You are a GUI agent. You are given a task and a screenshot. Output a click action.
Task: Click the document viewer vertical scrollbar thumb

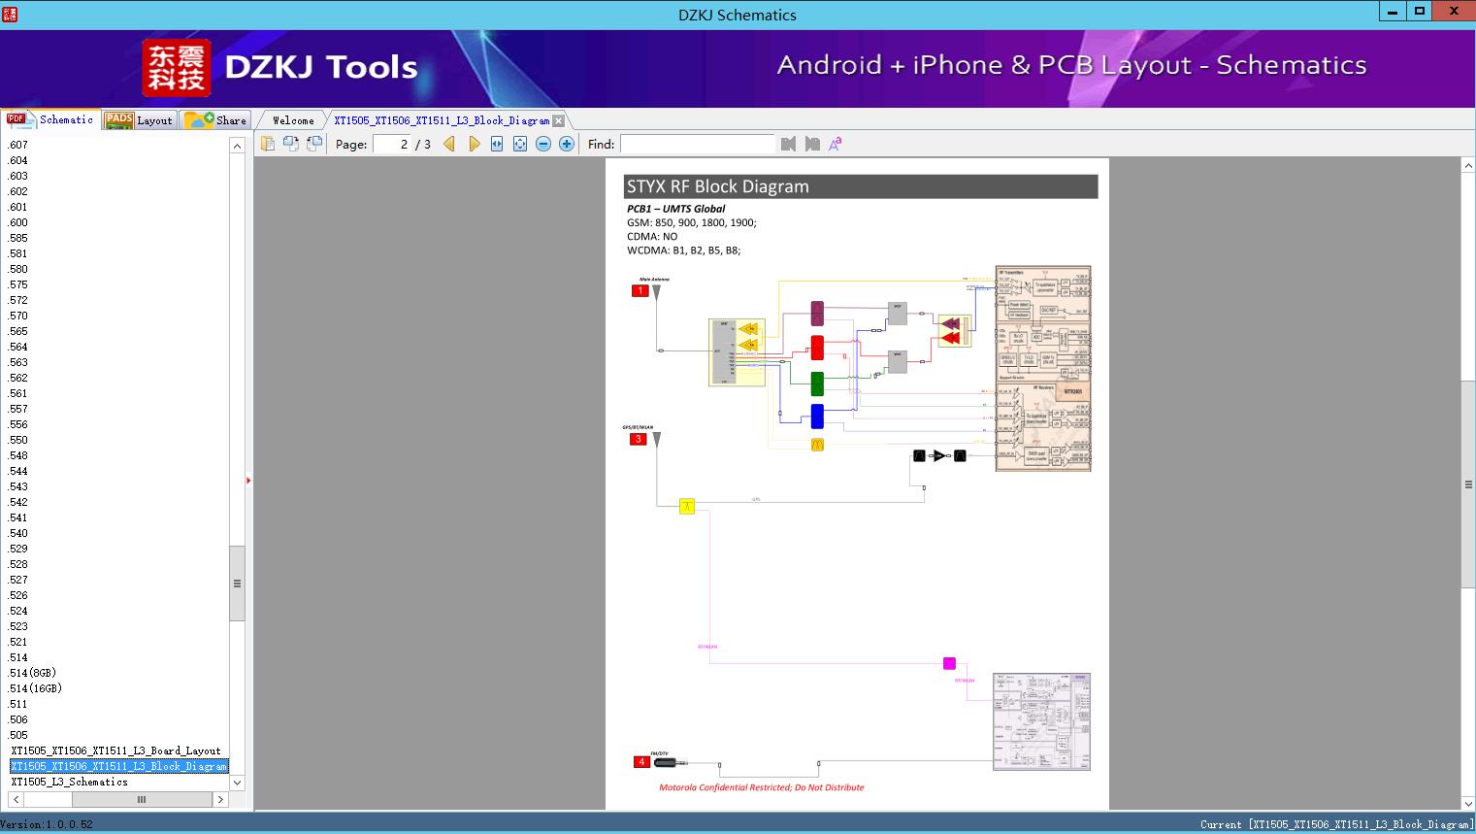[x=1468, y=484]
